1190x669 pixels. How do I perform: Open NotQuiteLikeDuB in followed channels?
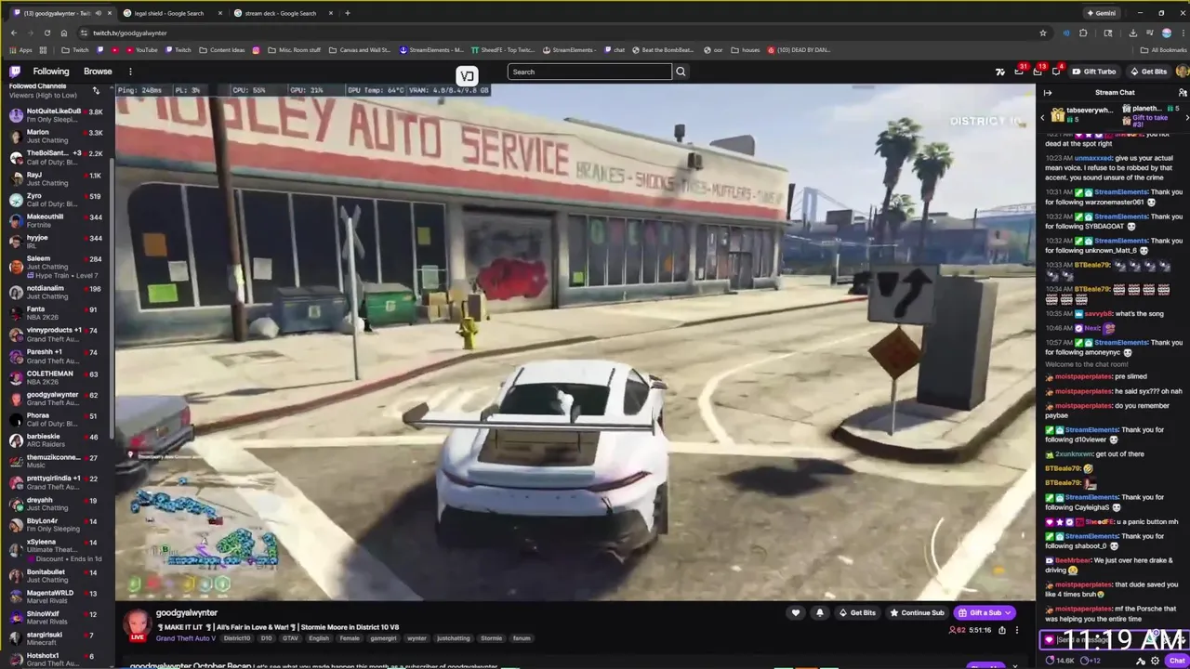[x=56, y=115]
